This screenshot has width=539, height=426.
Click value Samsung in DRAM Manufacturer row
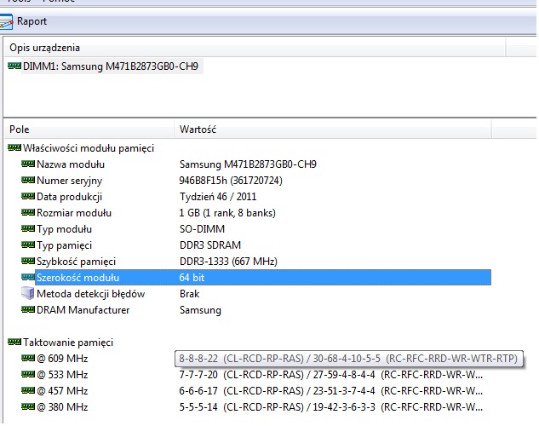click(200, 310)
